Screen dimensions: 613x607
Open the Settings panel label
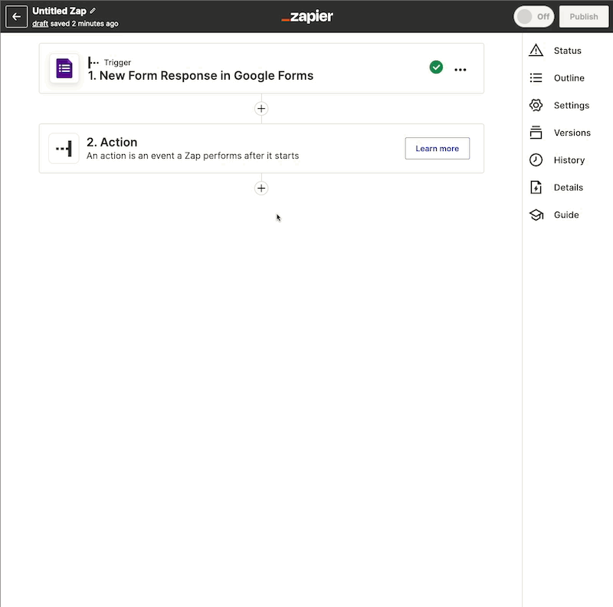(571, 105)
